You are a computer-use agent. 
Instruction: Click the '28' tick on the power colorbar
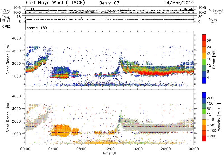click(x=209, y=41)
